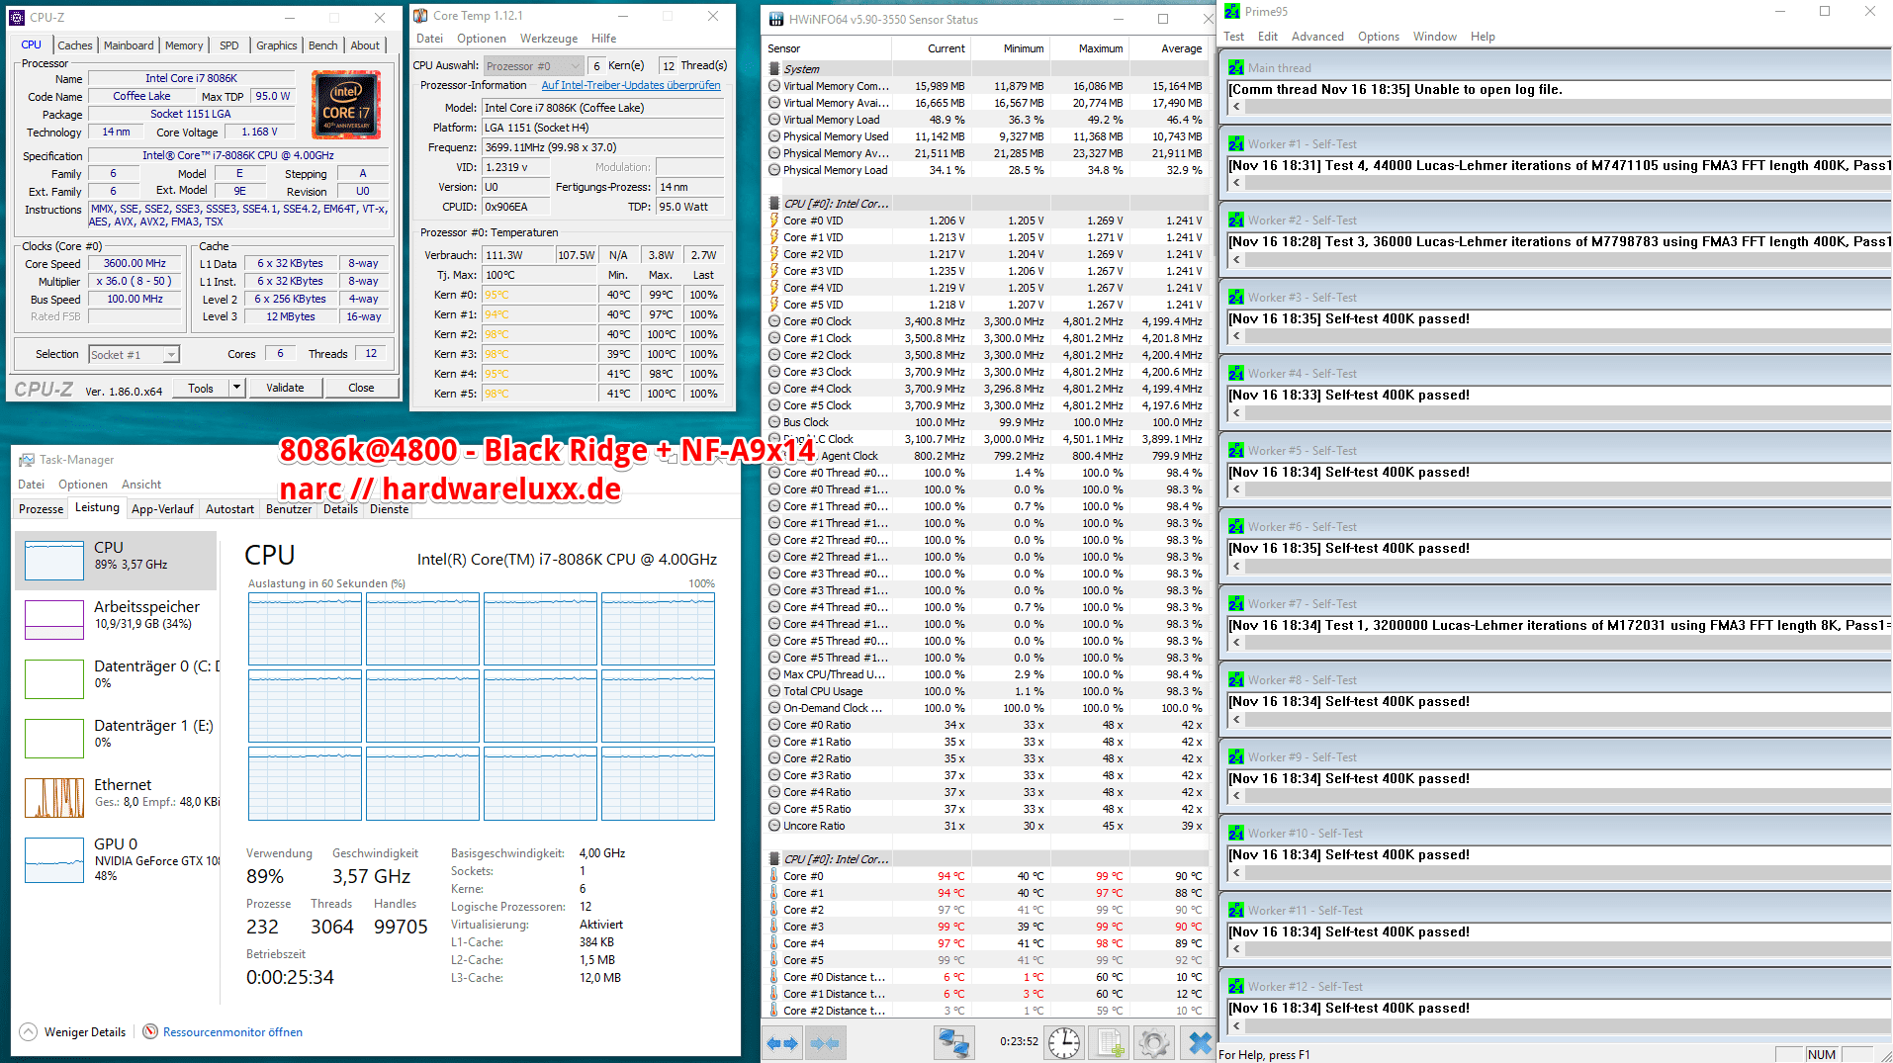Image resolution: width=1893 pixels, height=1063 pixels.
Task: Click Close button in CPU-Z
Action: coord(361,389)
